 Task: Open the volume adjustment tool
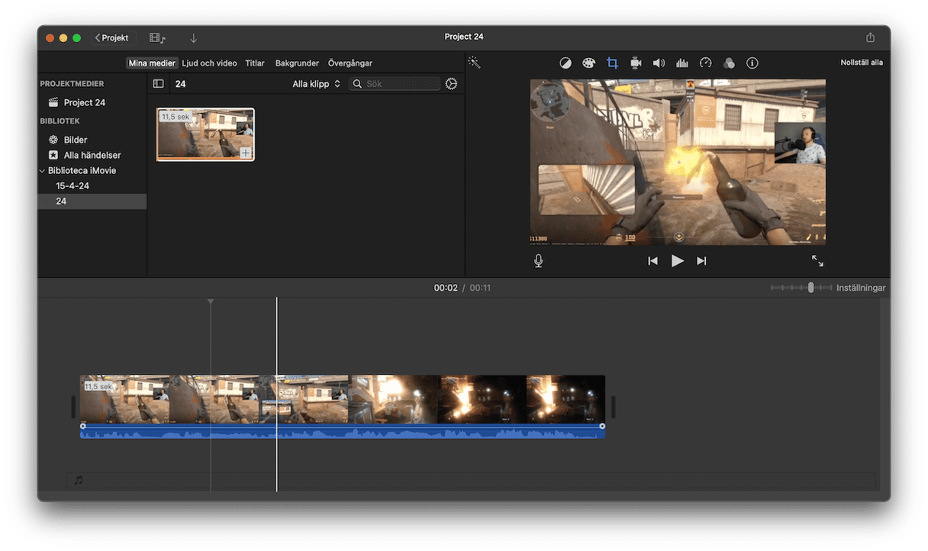659,63
